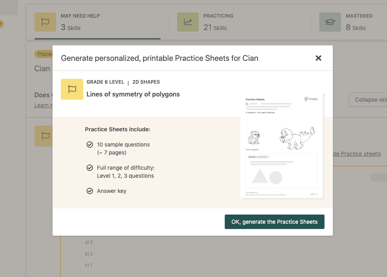
Task: Select the flagged skill icon in the background panel
Action: (45, 136)
